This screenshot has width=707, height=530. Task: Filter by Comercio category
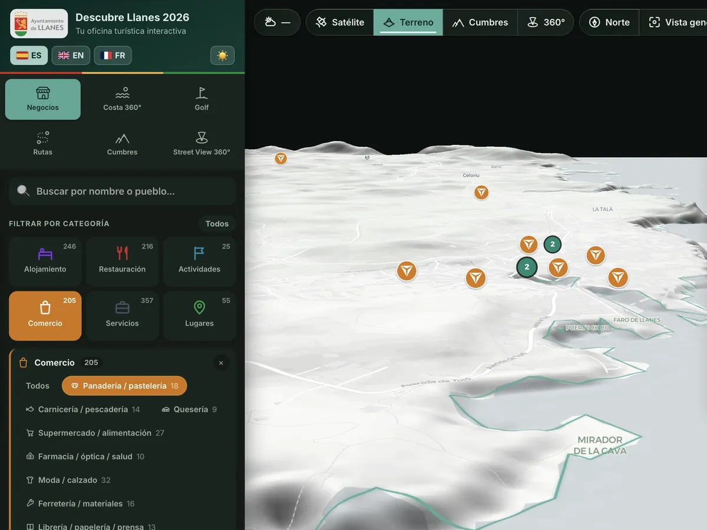point(45,316)
